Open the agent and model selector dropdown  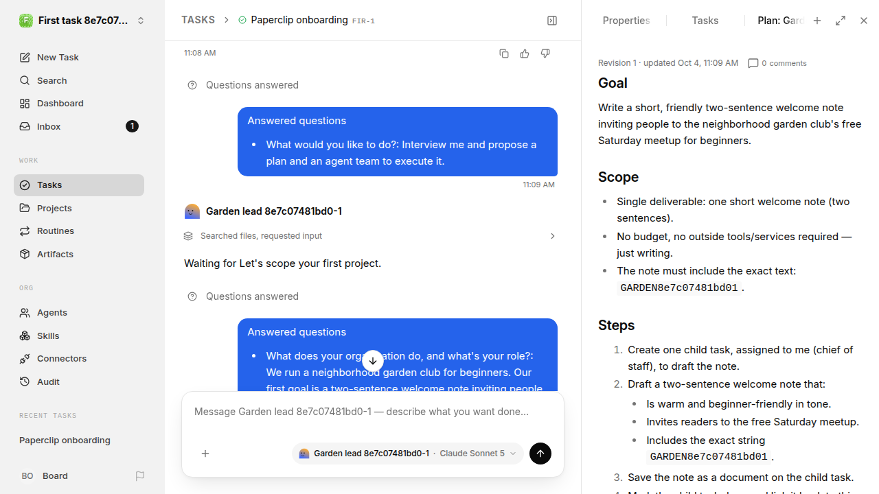click(408, 454)
